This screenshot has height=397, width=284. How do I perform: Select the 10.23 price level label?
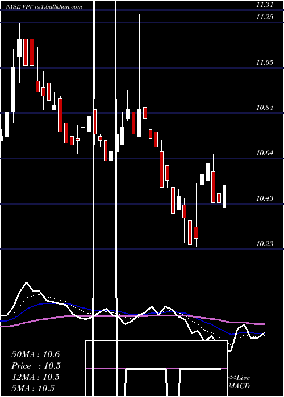265,244
